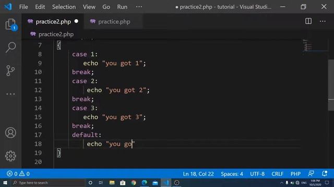Change indentation via Spaces: 4
The height and width of the screenshot is (187, 334).
[232, 174]
